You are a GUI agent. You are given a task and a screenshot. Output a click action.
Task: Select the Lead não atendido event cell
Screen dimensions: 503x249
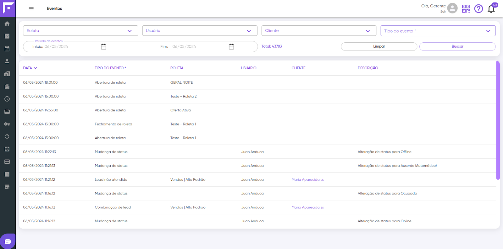(x=111, y=180)
